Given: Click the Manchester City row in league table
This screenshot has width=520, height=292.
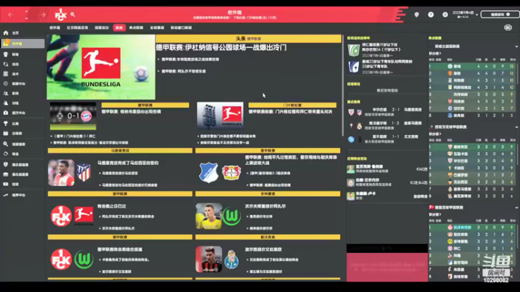Looking at the screenshot, I should pos(473,66).
